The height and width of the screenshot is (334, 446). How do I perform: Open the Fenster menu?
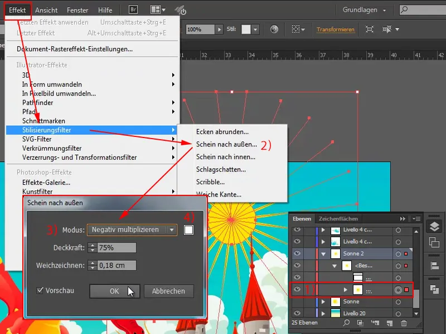pos(77,10)
